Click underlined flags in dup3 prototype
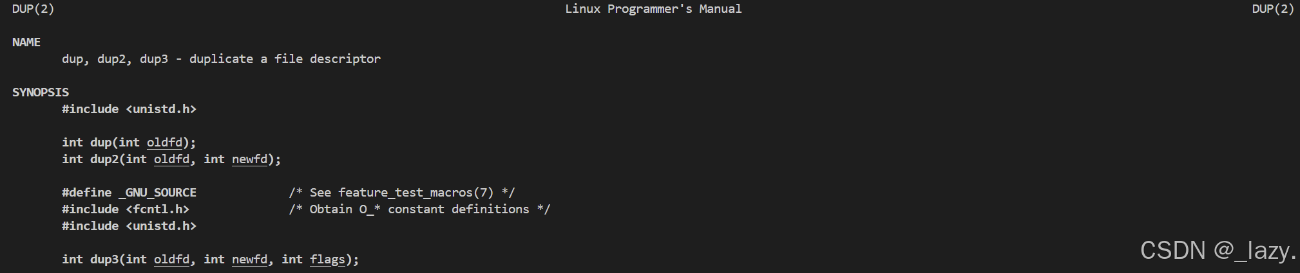Screen dimensions: 1300x273 point(327,260)
